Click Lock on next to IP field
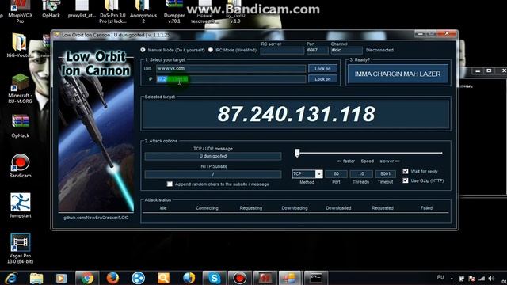Viewport: 507px width, 285px height. pos(322,79)
